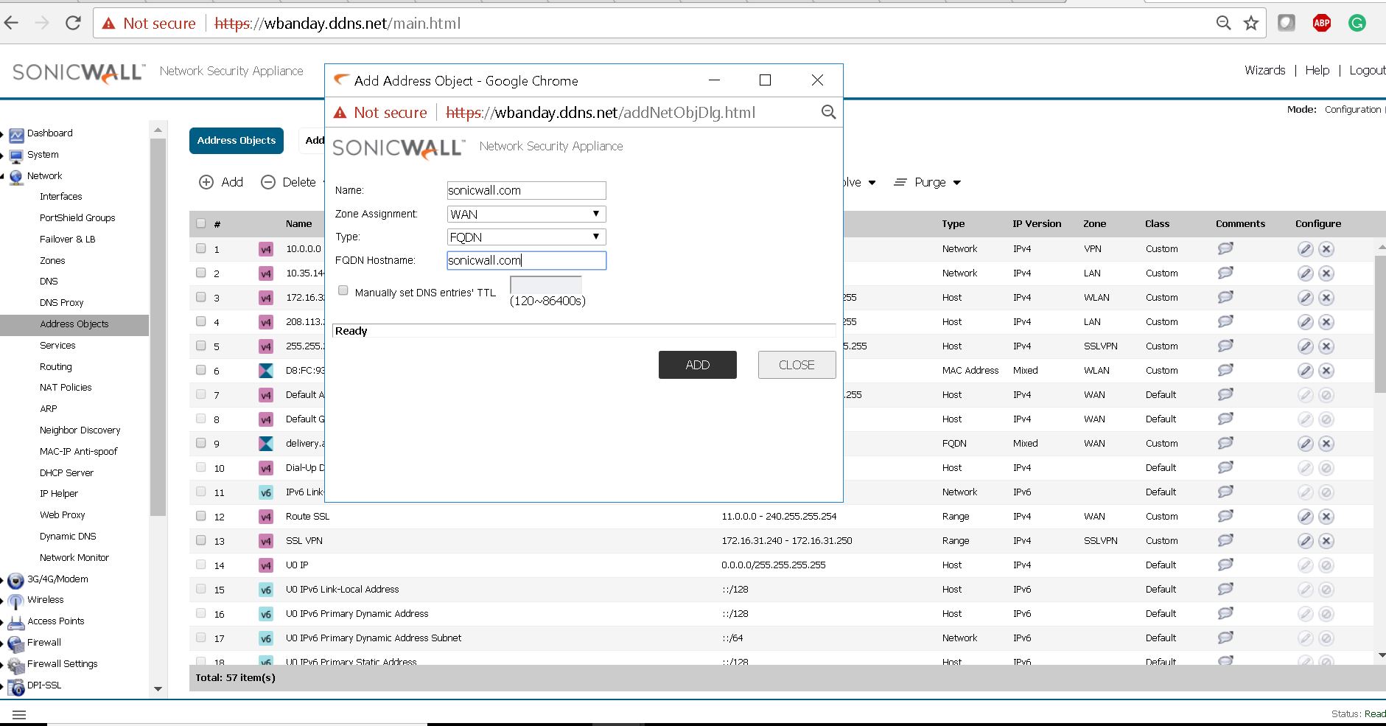Expand the Firewall Settings node
Viewport: 1386px width, 726px height.
[2, 665]
